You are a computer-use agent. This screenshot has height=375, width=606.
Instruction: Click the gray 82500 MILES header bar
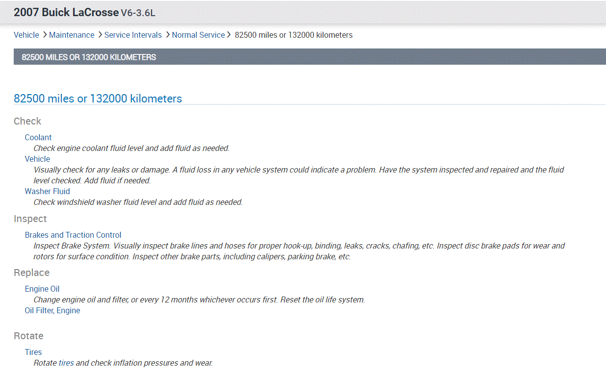[310, 57]
